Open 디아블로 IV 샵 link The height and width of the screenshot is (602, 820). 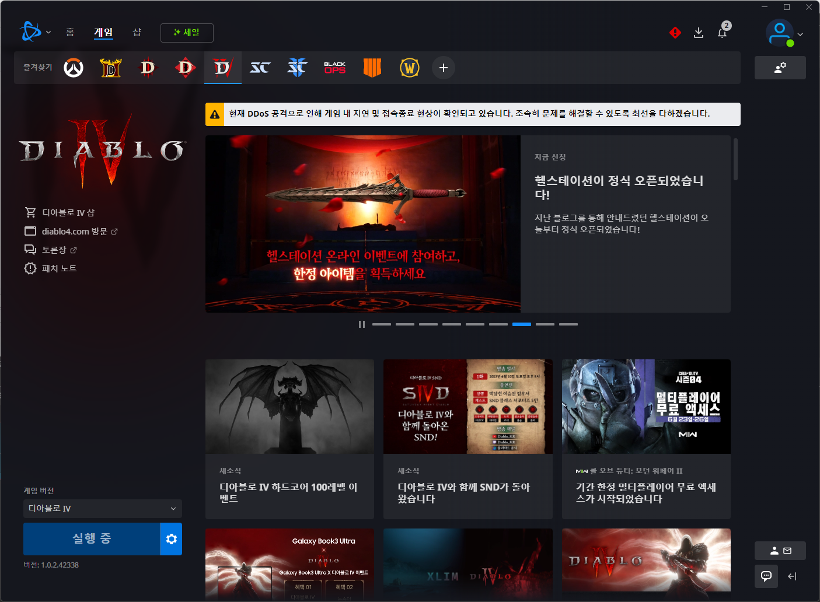60,212
